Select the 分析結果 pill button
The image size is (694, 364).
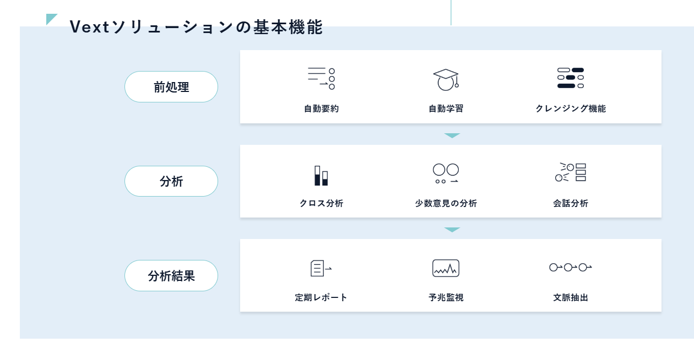tap(171, 276)
